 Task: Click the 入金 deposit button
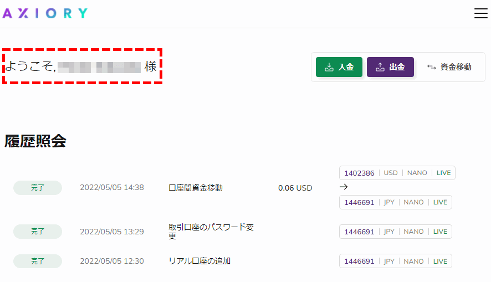point(339,67)
